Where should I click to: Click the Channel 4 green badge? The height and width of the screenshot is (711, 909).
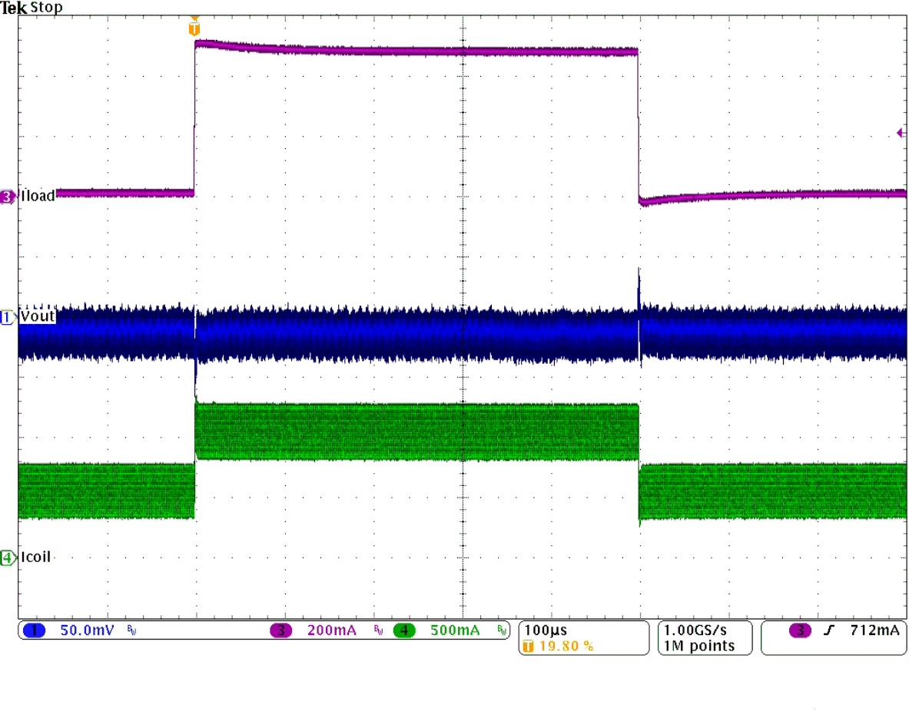[x=405, y=630]
